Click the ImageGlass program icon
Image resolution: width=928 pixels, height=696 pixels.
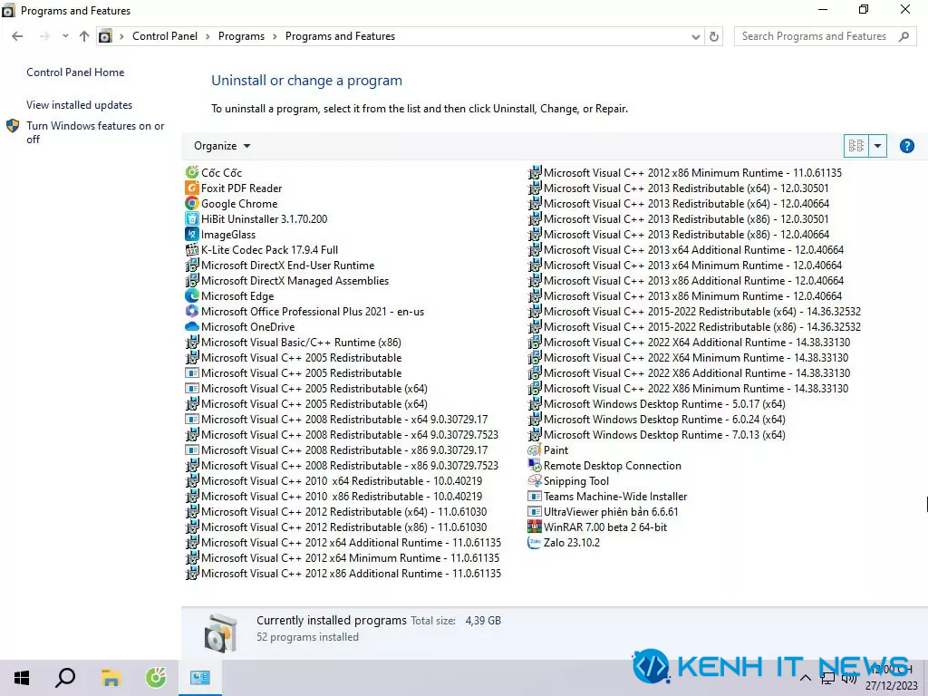[192, 234]
